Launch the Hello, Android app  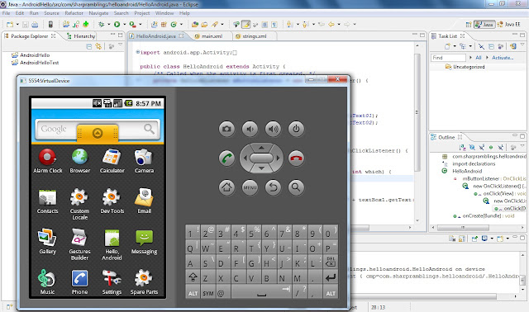point(112,244)
